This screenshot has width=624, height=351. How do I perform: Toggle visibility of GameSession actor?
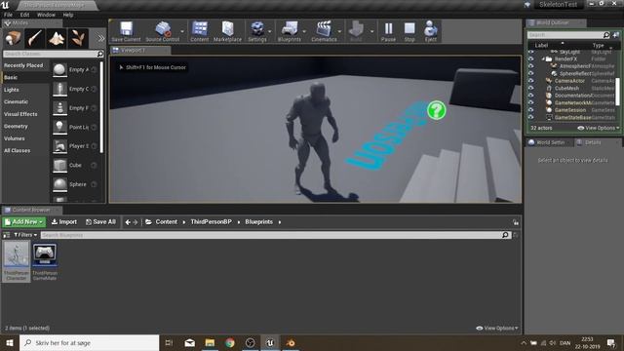[x=530, y=110]
